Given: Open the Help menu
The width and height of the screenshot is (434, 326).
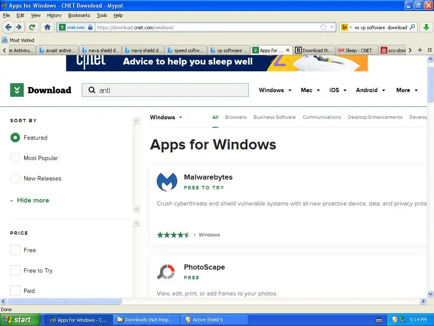Looking at the screenshot, I should [118, 15].
